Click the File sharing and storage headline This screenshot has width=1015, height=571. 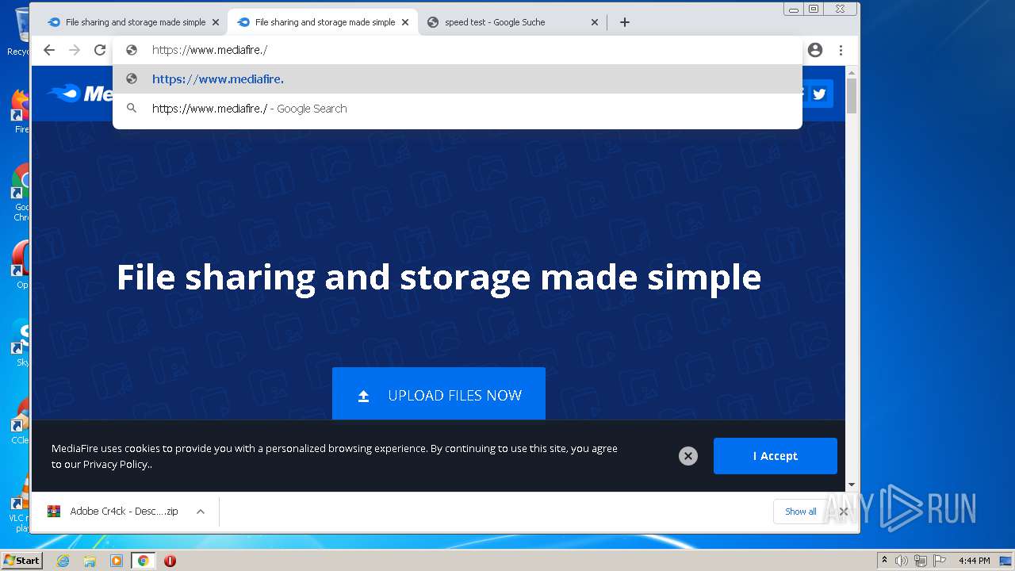coord(439,278)
